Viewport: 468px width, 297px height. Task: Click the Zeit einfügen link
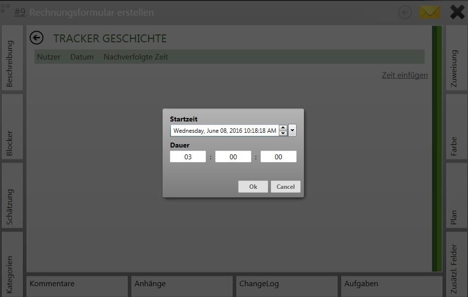tap(404, 75)
